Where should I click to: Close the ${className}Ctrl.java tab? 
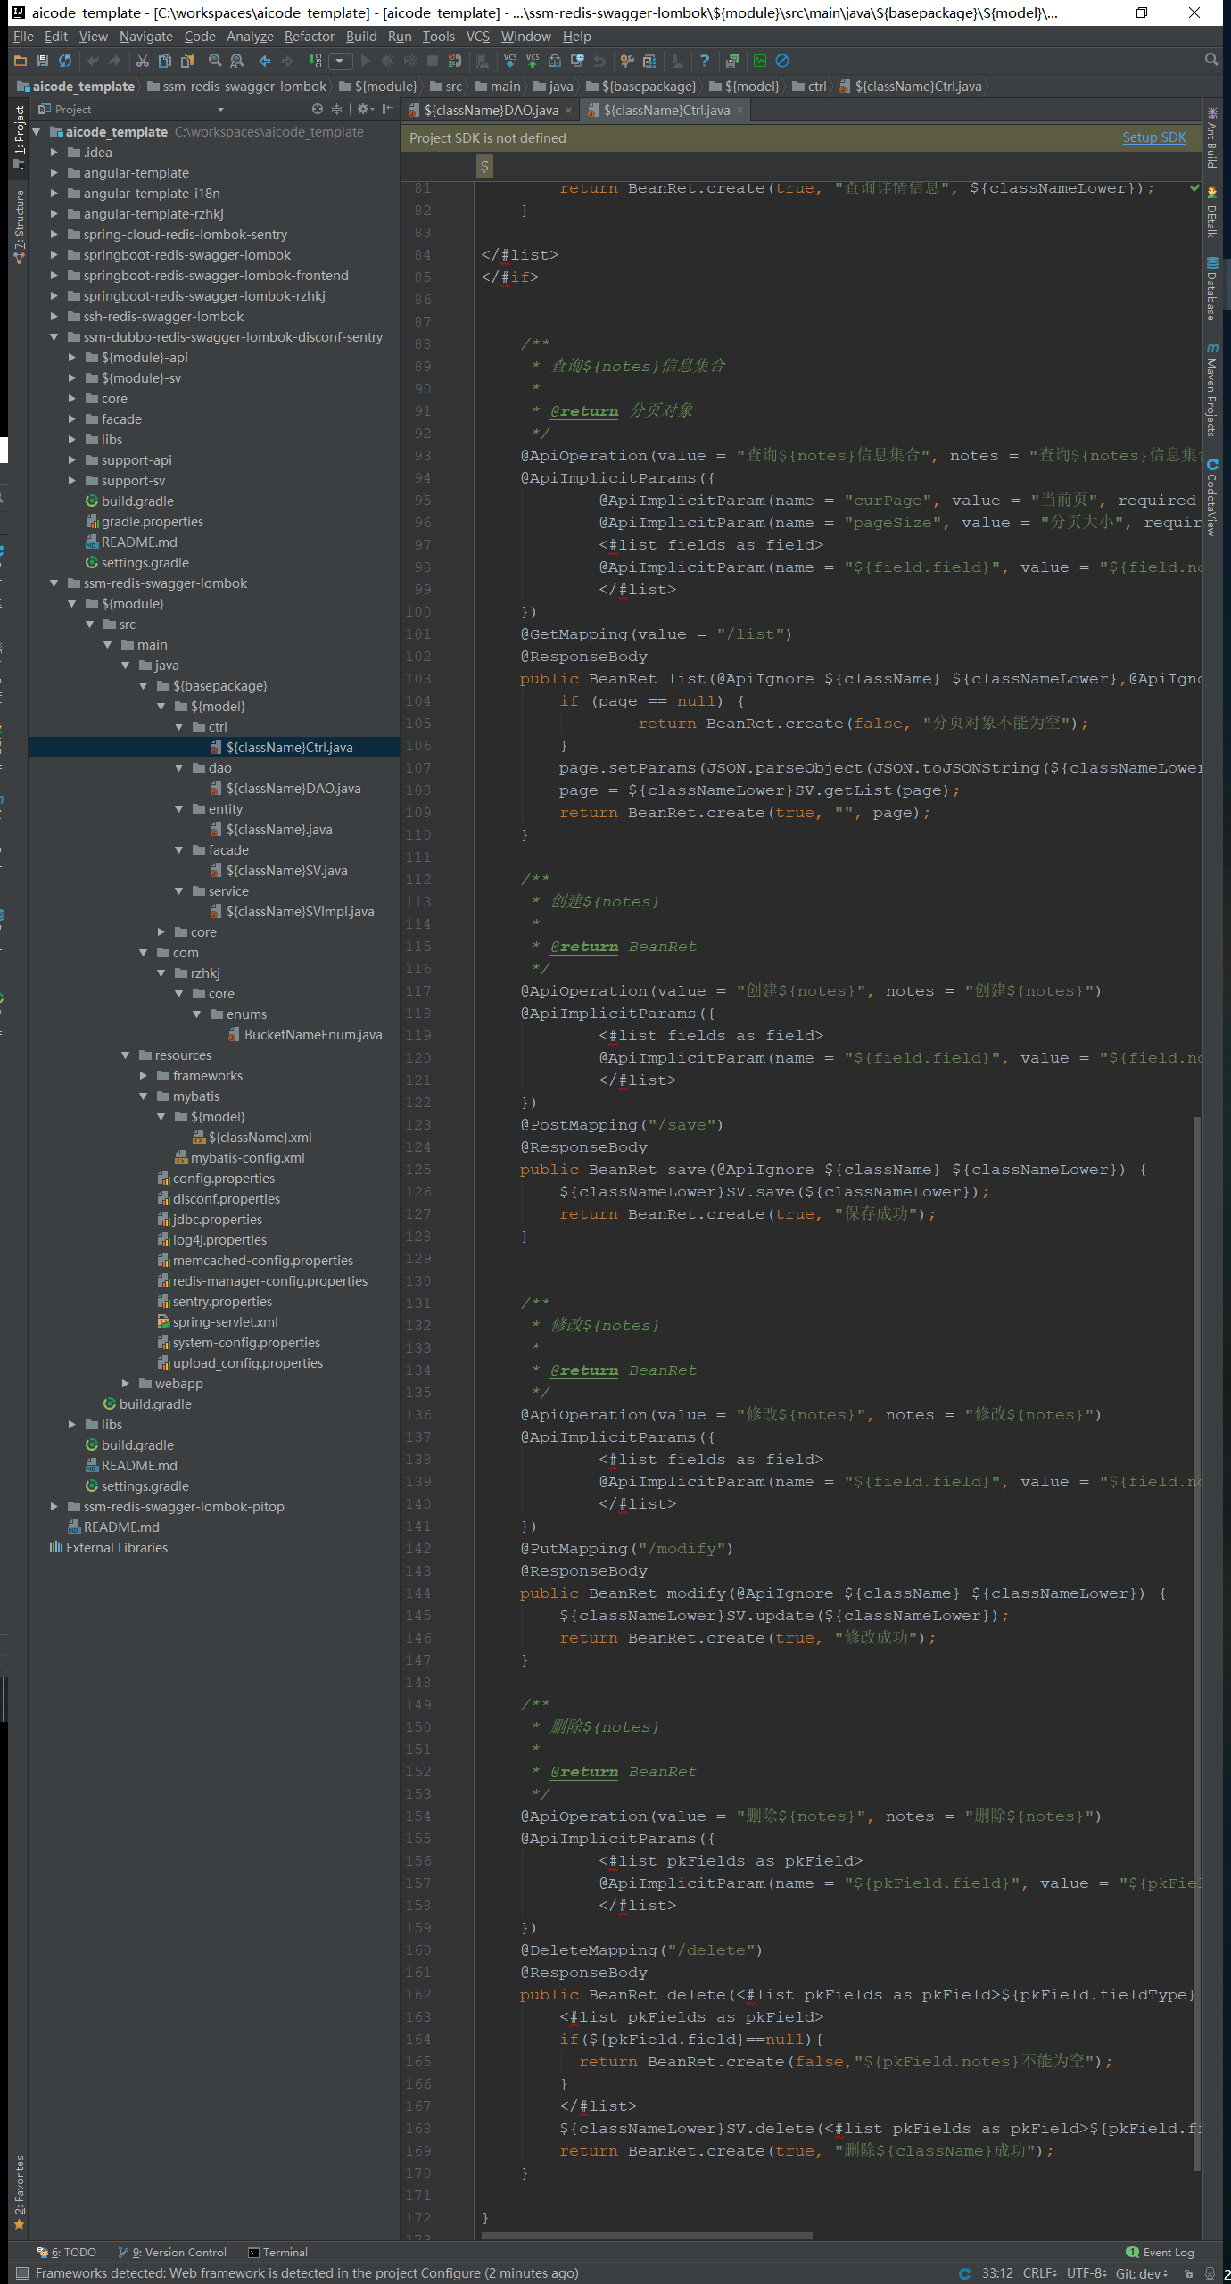739,110
